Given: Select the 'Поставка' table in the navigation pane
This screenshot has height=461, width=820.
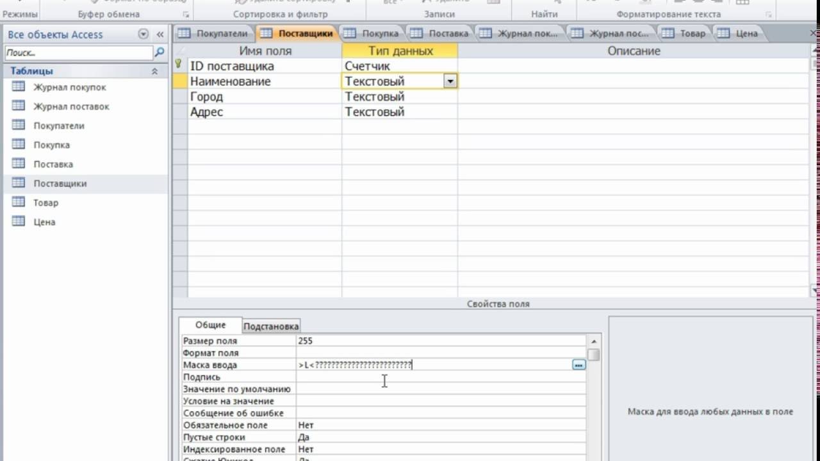Looking at the screenshot, I should point(53,164).
